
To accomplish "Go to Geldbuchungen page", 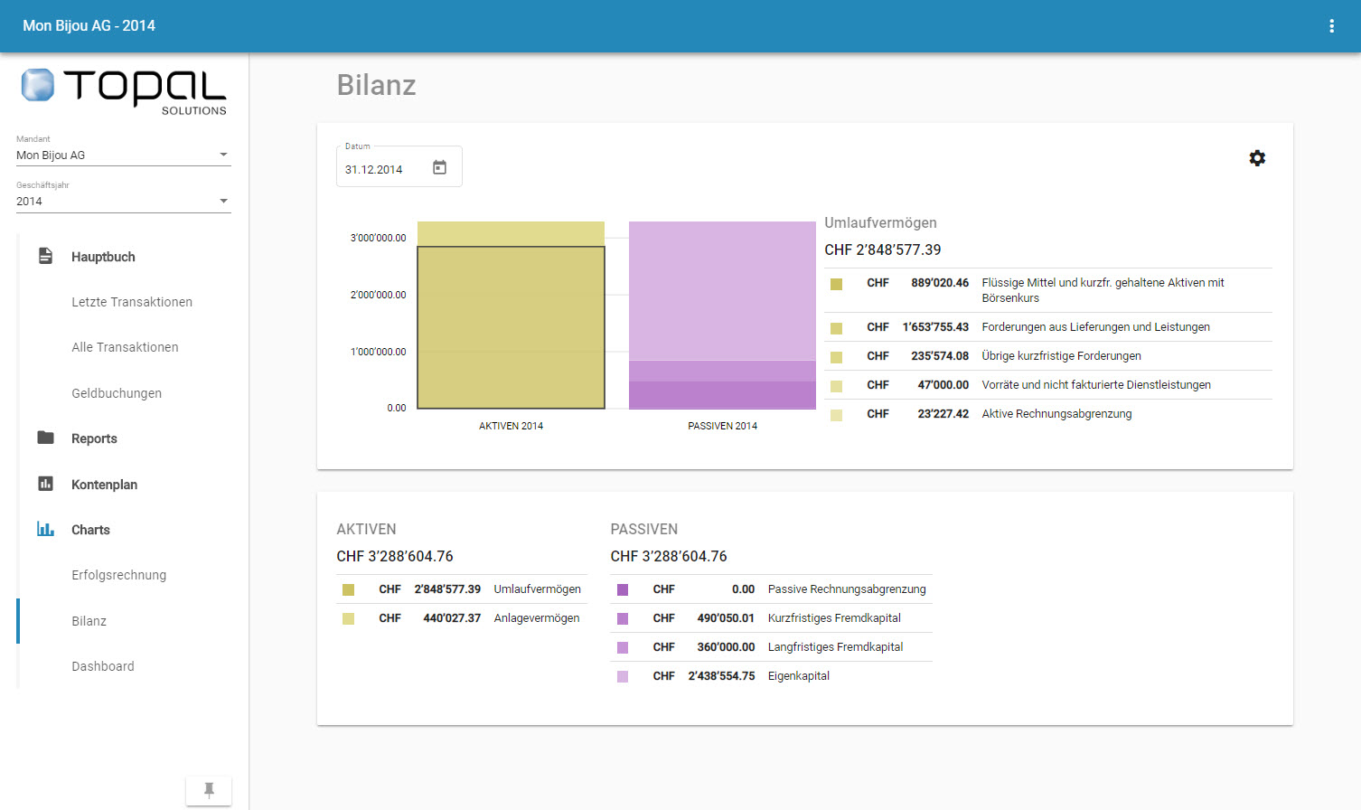I will (117, 393).
